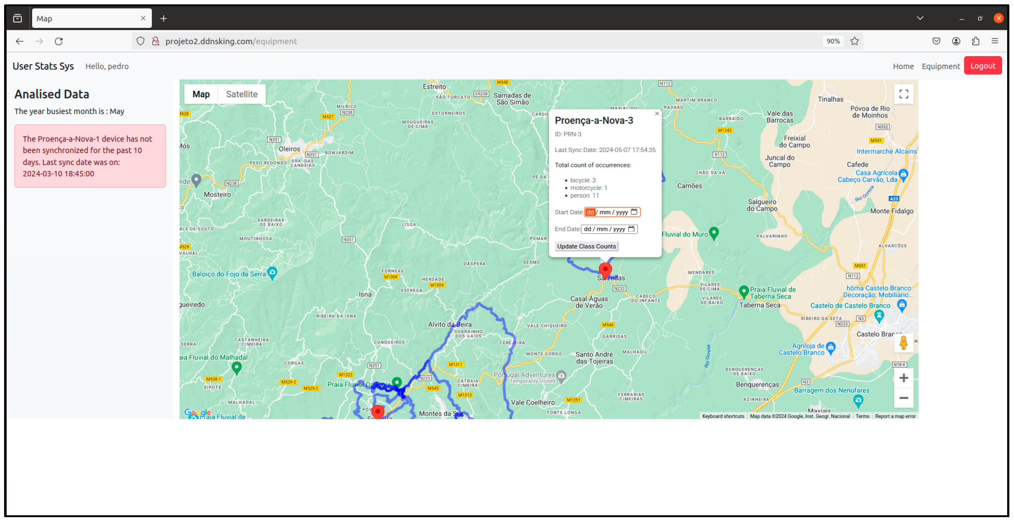1014x524 pixels.
Task: Open Start Date calendar picker
Action: (x=634, y=212)
